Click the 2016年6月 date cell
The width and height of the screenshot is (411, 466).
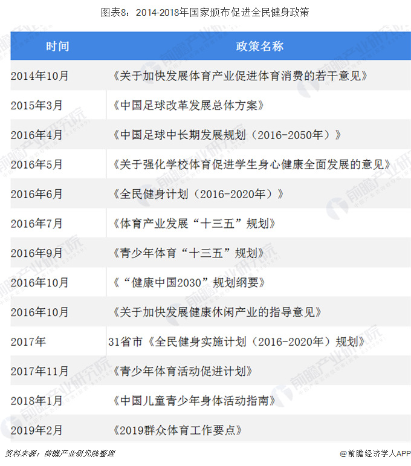(x=36, y=194)
